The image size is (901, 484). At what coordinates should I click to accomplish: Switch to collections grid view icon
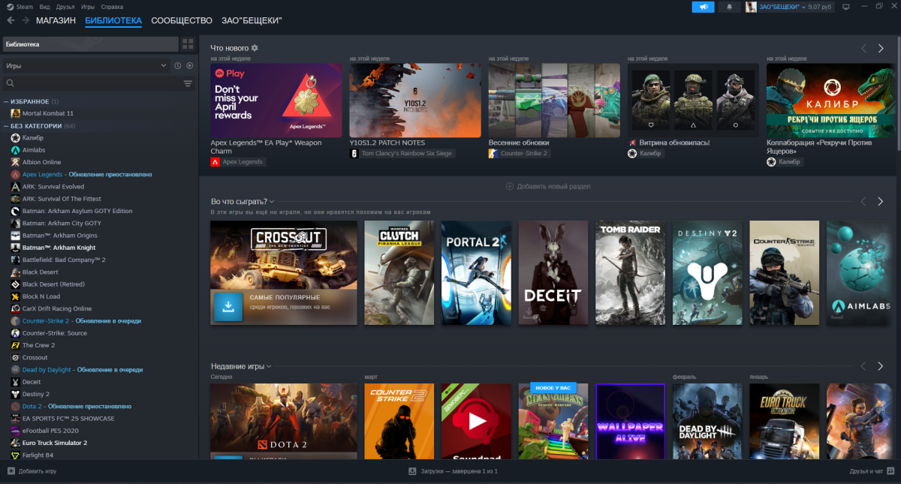coord(188,44)
